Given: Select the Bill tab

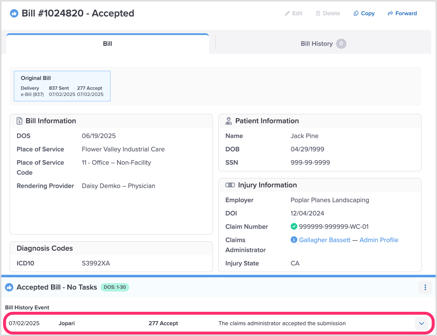Looking at the screenshot, I should click(107, 44).
